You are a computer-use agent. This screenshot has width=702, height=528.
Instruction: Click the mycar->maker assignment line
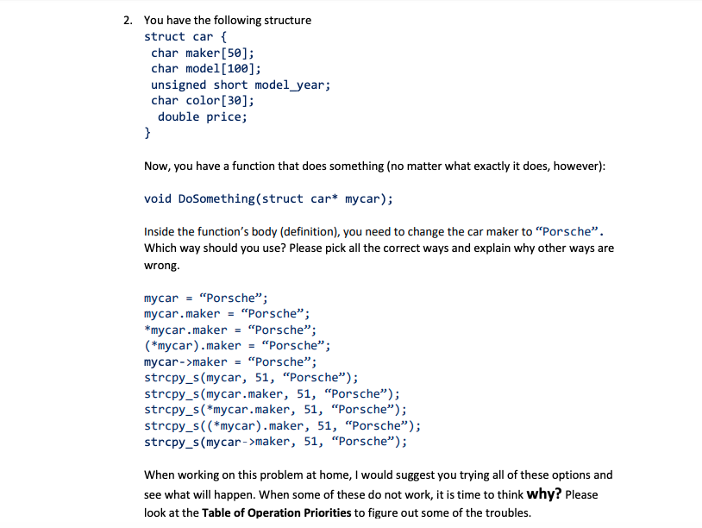click(230, 361)
